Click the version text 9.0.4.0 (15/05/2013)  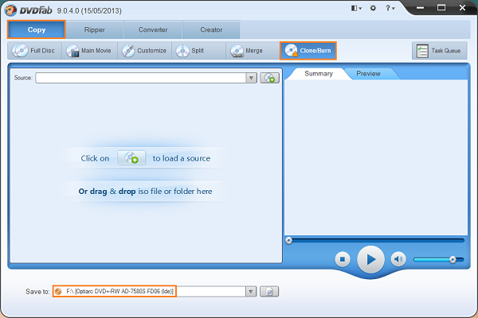[x=89, y=11]
